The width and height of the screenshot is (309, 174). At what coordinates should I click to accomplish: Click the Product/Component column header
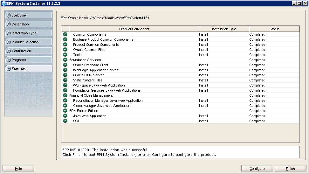pos(134,29)
